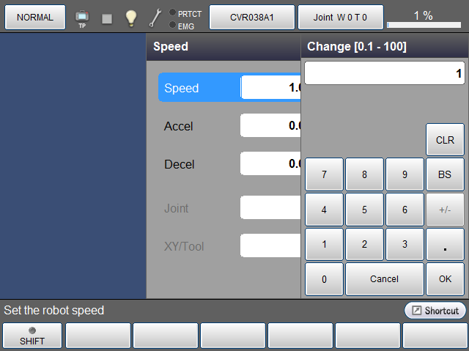Click the 1% speed override bar
The width and height of the screenshot is (469, 351).
point(424,17)
